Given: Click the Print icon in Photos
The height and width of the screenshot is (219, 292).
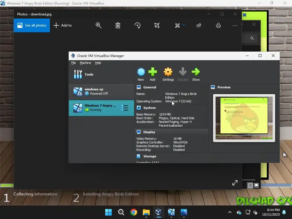Looking at the screenshot, I should pos(218,25).
